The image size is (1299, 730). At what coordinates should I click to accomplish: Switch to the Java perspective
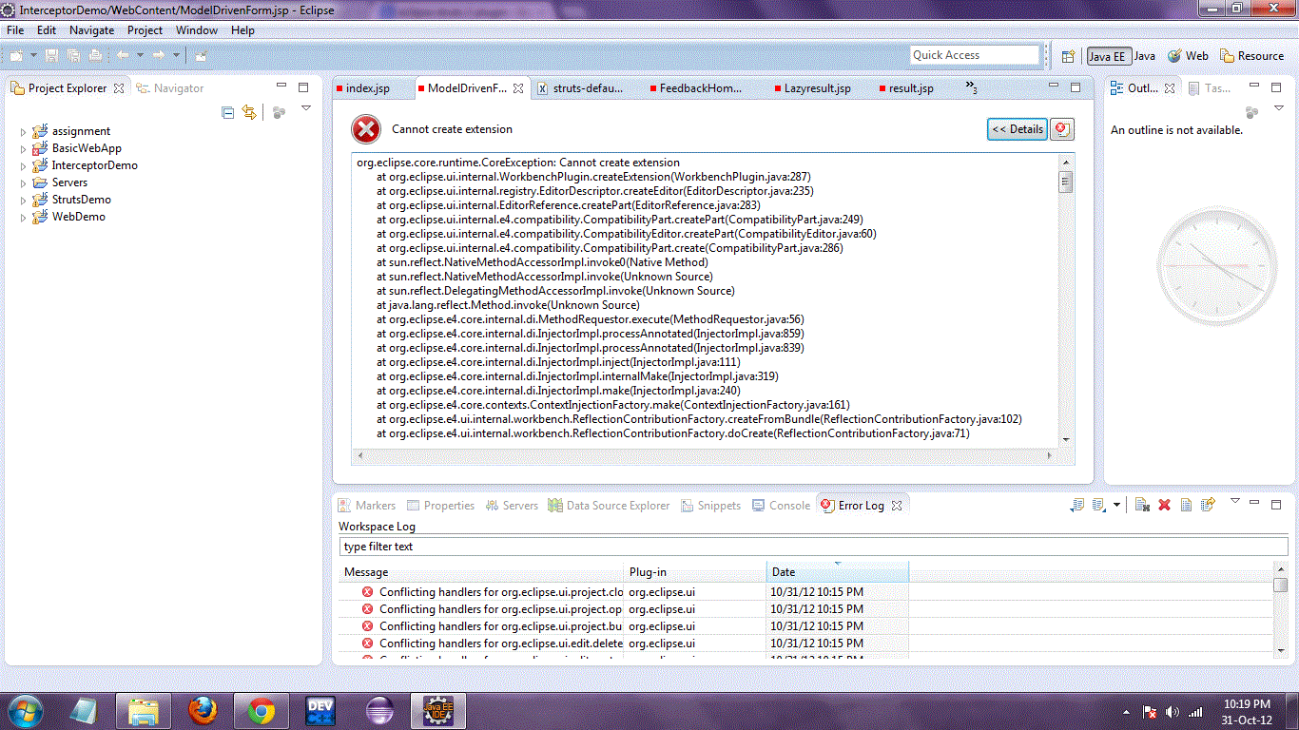[1144, 56]
